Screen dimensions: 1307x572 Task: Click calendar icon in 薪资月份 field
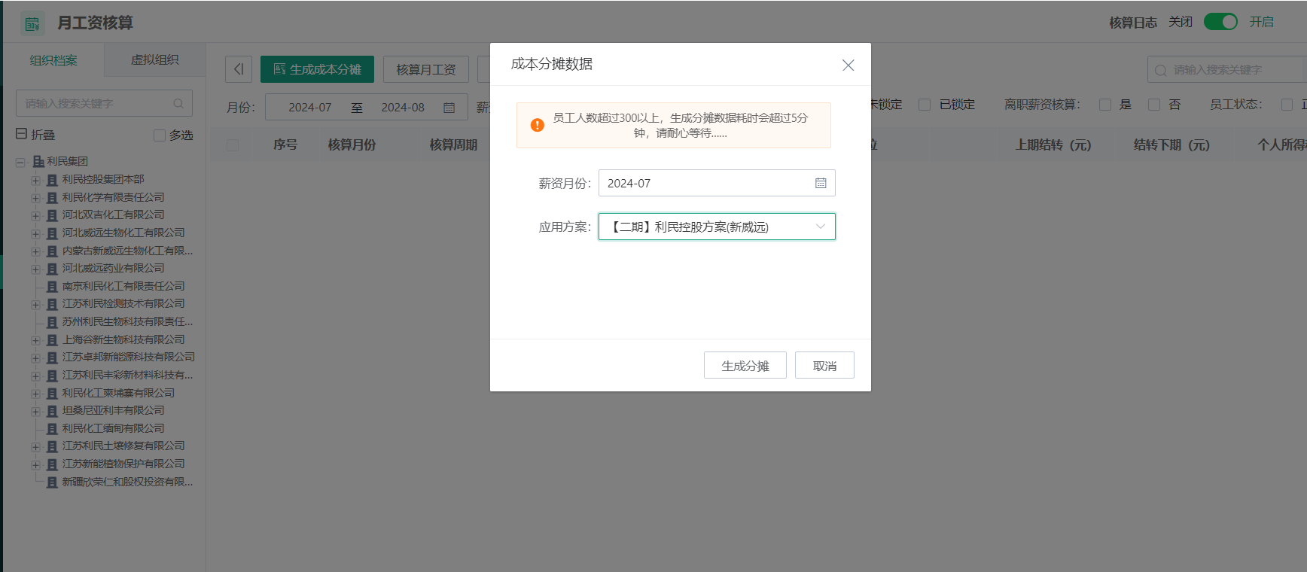point(821,183)
